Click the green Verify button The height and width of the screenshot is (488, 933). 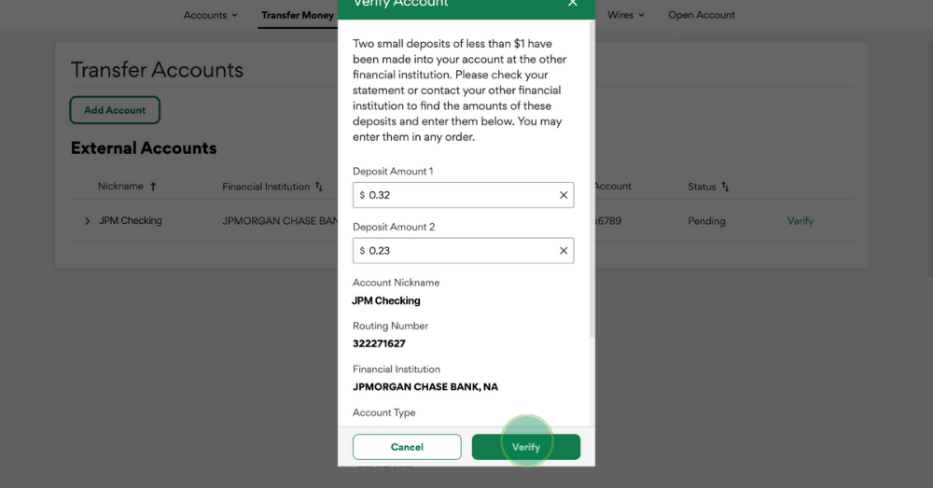[x=526, y=447]
